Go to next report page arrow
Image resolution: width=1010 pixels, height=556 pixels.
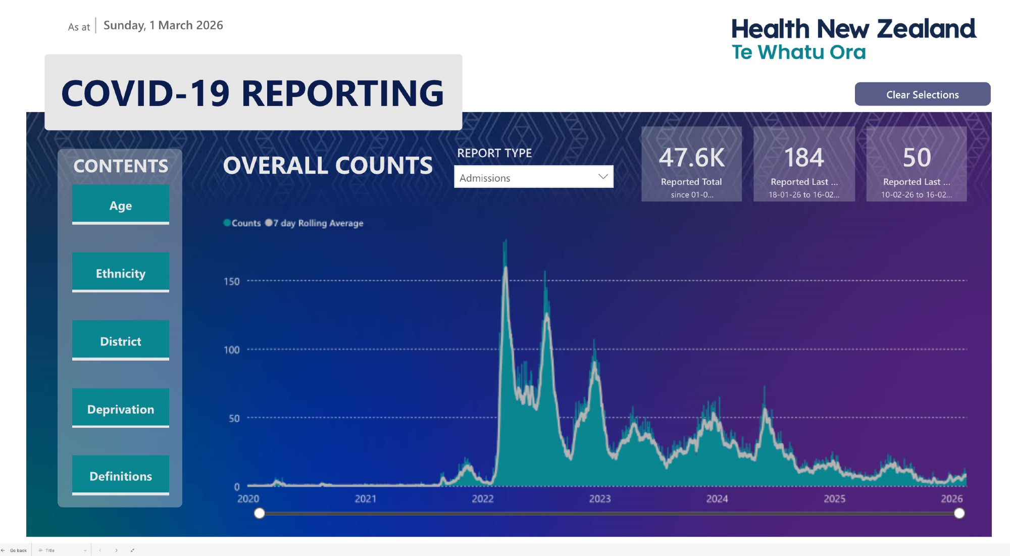click(116, 550)
